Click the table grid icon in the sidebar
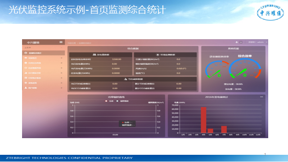 26,78
